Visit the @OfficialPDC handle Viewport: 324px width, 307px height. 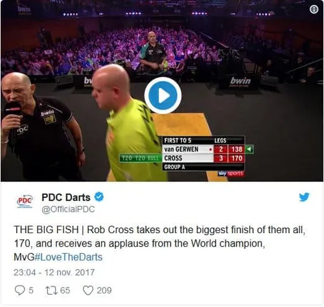(x=68, y=209)
